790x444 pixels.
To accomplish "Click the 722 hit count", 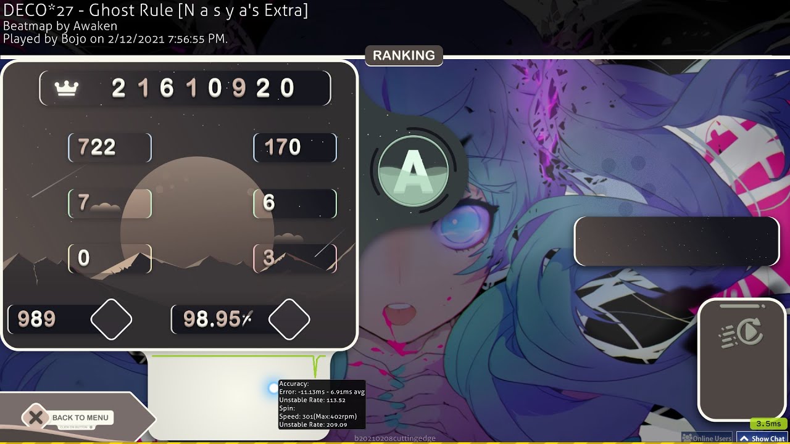I will click(x=97, y=147).
